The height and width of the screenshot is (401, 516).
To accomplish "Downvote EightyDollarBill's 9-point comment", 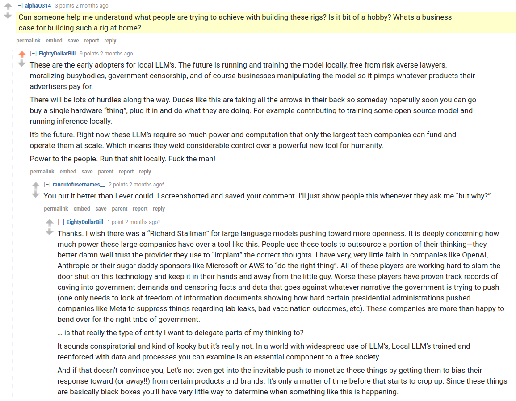I will point(22,63).
